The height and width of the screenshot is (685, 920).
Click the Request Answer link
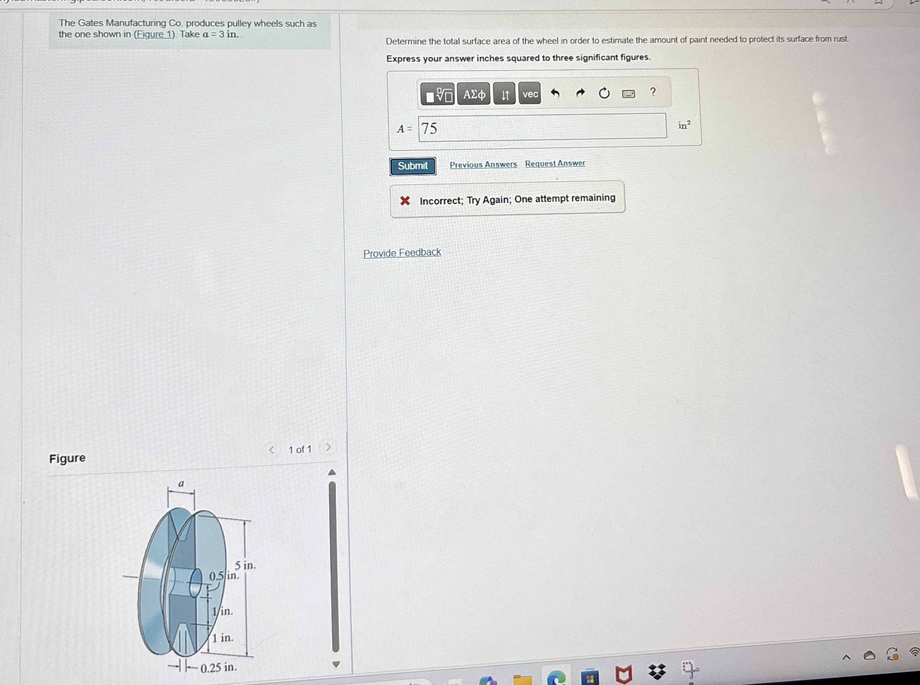click(x=555, y=164)
